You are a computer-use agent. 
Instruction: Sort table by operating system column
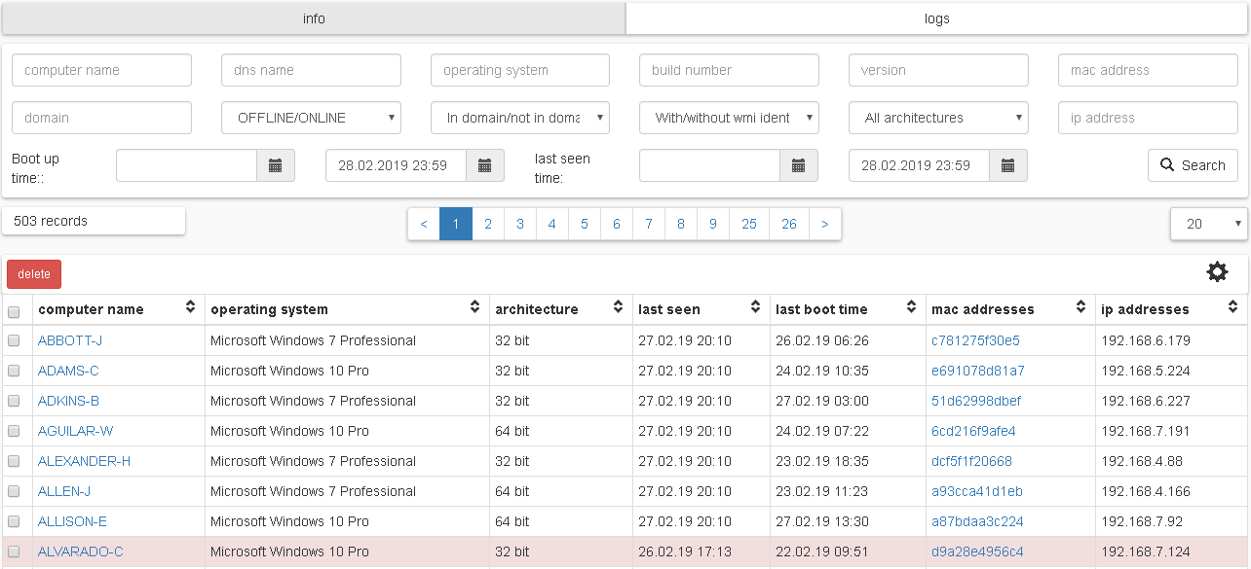(x=474, y=308)
